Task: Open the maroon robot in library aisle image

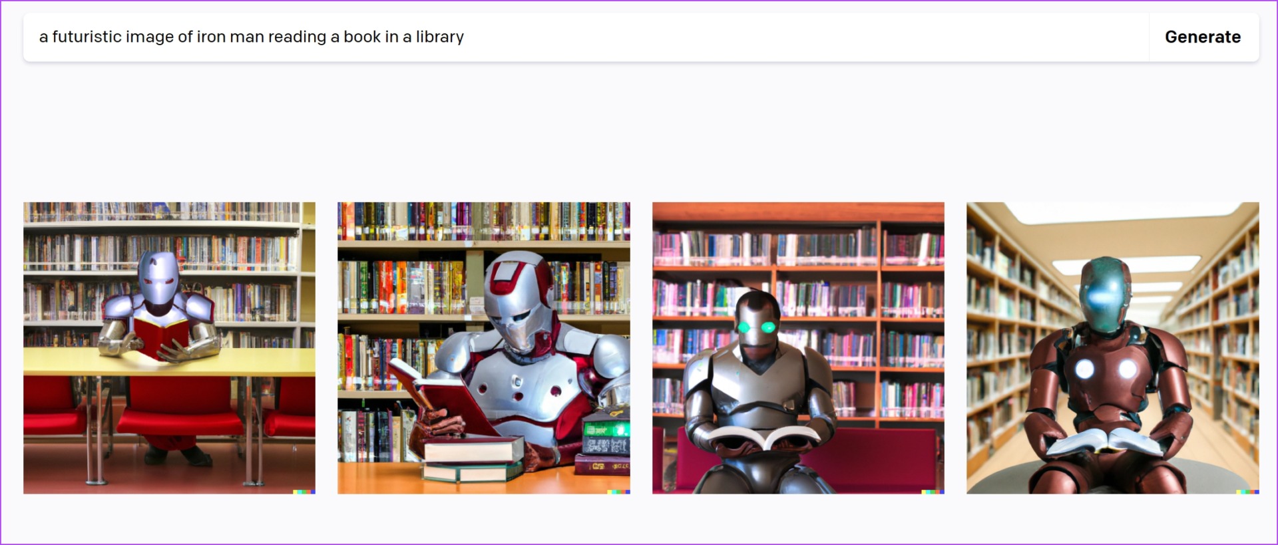Action: pos(1113,348)
